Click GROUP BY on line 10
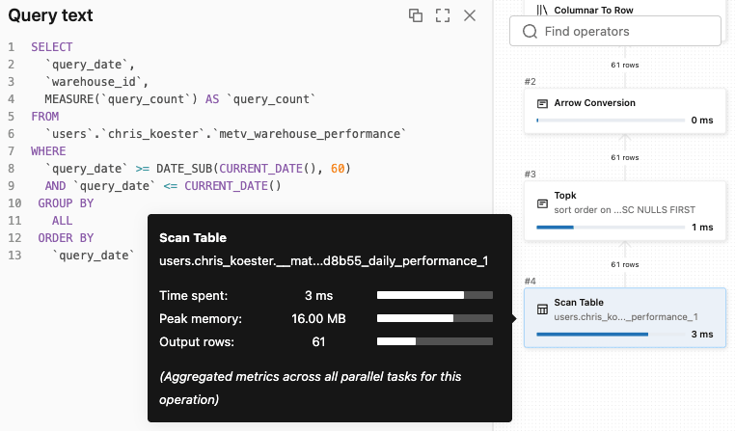Viewport: 735px width, 431px height. pos(66,202)
